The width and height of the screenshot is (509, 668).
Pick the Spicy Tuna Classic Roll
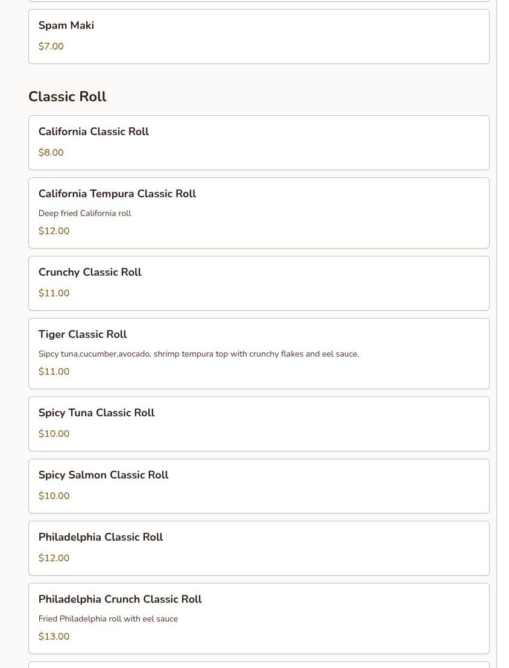pyautogui.click(x=259, y=424)
